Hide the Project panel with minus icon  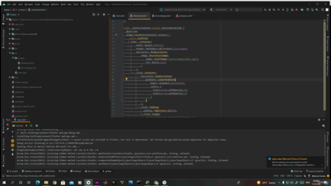108,14
